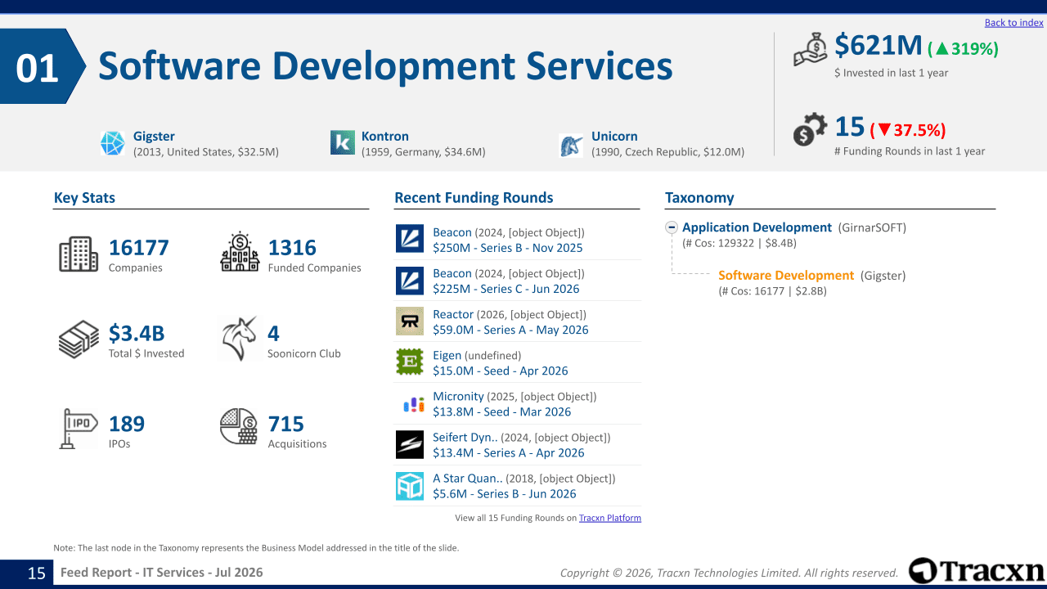Open the Back to index link

1014,23
